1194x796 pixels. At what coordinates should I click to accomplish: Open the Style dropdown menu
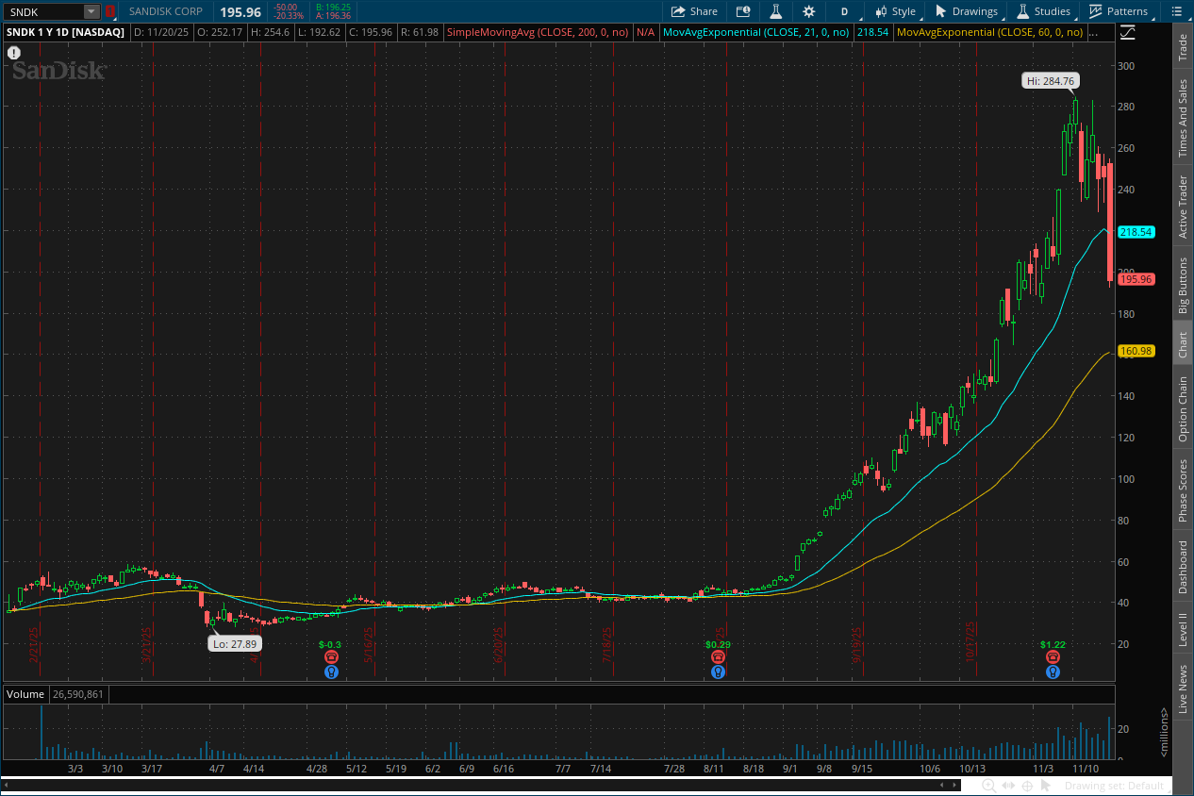tap(895, 11)
